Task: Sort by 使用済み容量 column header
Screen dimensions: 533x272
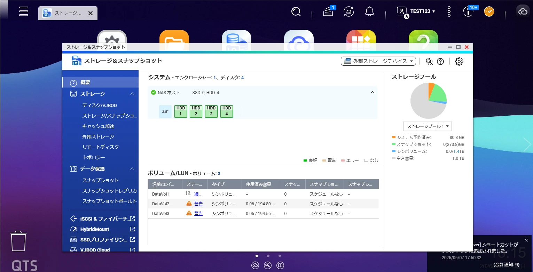Action: [x=261, y=184]
